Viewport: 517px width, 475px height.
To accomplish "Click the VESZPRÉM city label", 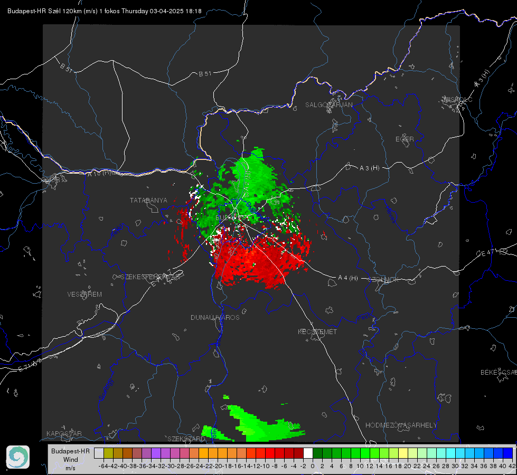I will 84,294.
